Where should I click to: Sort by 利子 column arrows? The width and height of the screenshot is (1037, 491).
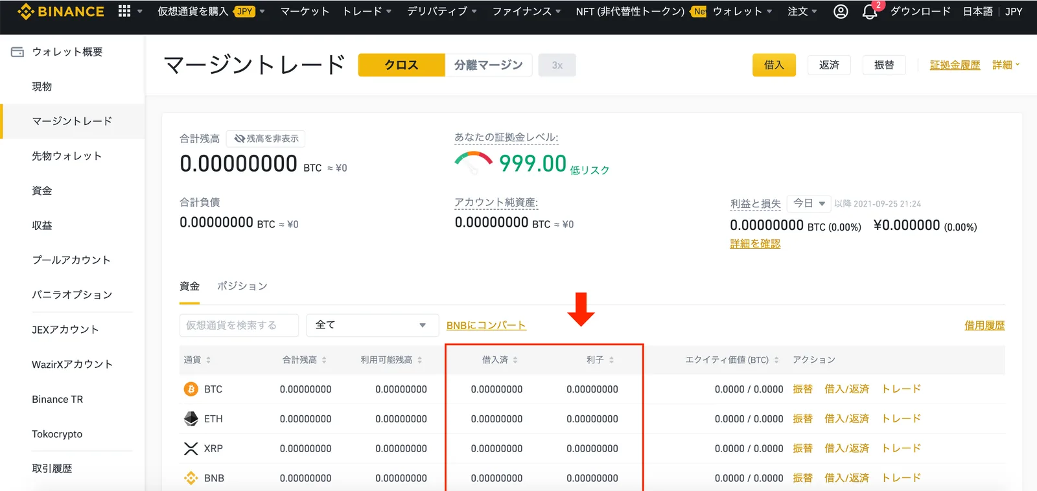tap(611, 360)
